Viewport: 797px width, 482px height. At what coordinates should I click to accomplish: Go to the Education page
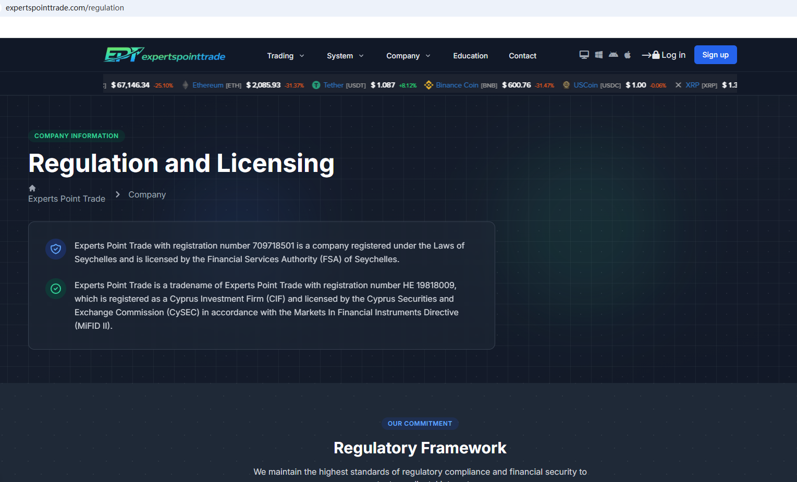tap(470, 56)
